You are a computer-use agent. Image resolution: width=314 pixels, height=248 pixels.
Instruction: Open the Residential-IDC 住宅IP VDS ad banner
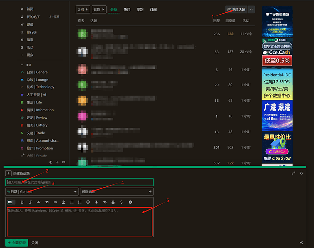(x=277, y=84)
